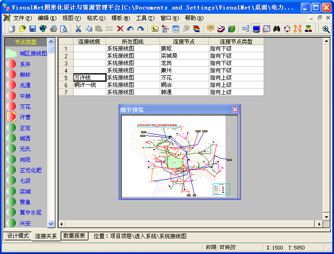The width and height of the screenshot is (334, 254).
Task: Click the printer icon in toolbar
Action: [54, 29]
